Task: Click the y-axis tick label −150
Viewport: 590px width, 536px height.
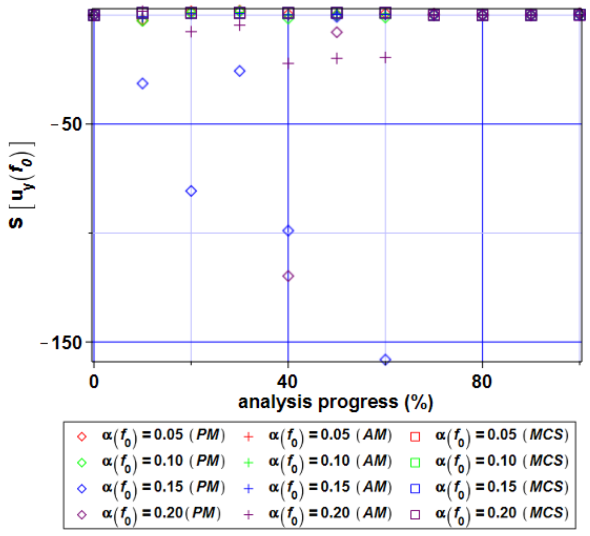Action: click(62, 343)
